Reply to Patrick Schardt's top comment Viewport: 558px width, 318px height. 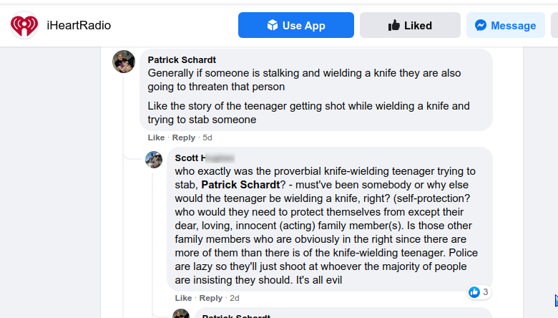coord(184,138)
